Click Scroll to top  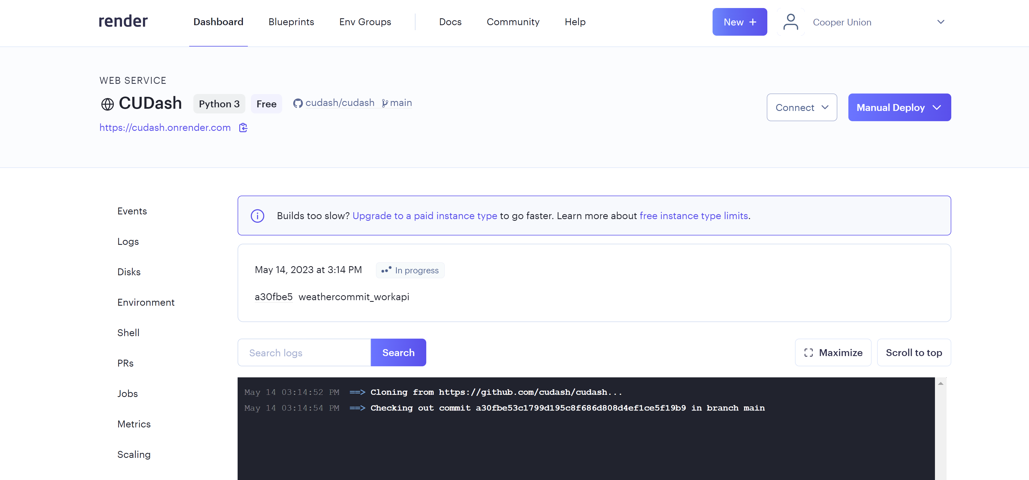point(914,352)
